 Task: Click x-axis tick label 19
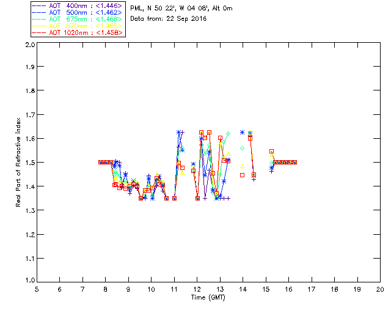pyautogui.click(x=357, y=289)
